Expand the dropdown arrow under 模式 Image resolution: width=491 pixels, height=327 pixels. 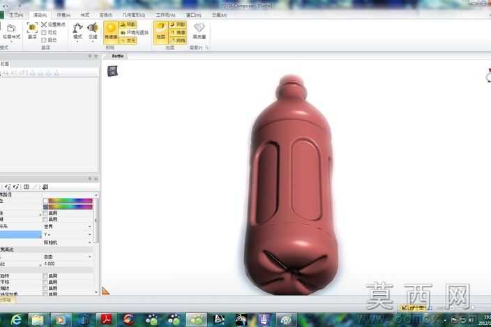click(77, 41)
